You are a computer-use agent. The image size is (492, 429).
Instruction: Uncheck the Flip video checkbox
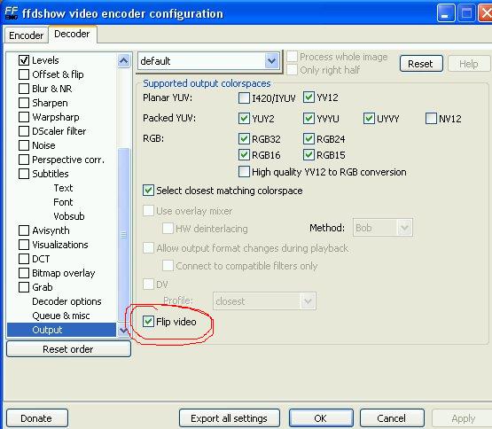coord(148,322)
